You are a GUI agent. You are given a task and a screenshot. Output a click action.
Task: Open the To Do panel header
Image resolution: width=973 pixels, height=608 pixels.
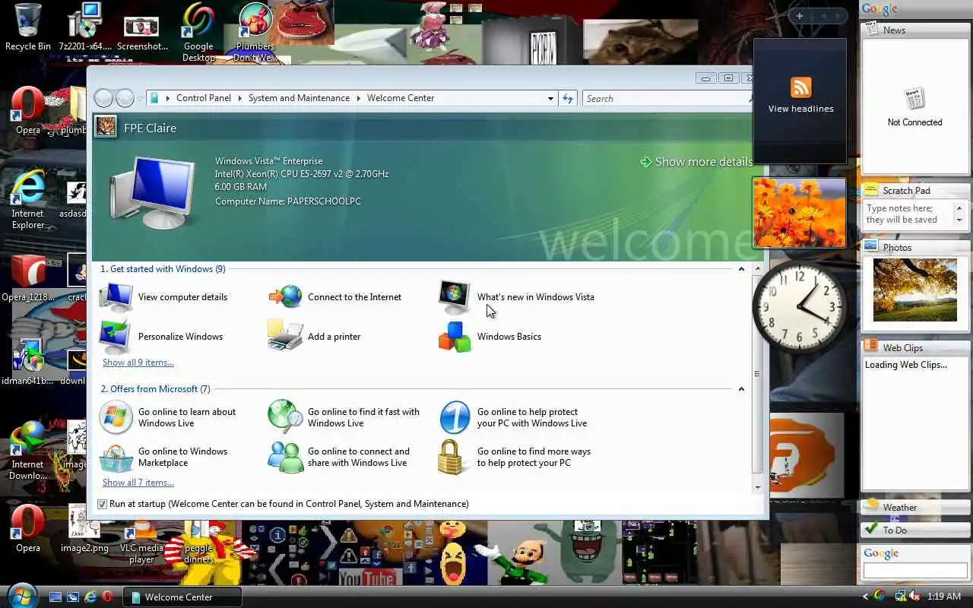point(915,530)
